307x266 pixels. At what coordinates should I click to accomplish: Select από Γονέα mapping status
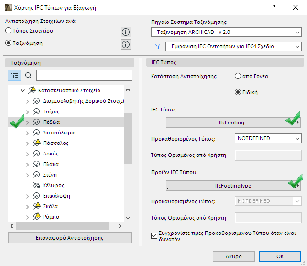click(238, 76)
